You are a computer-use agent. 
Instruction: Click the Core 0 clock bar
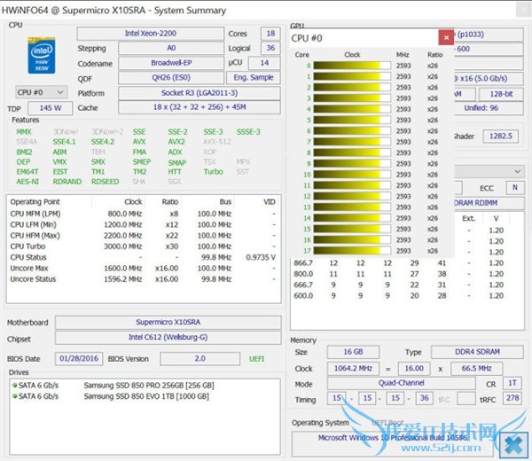(352, 66)
